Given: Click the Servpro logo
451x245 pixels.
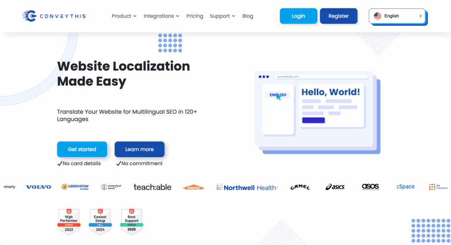Looking at the screenshot, I should point(194,187).
